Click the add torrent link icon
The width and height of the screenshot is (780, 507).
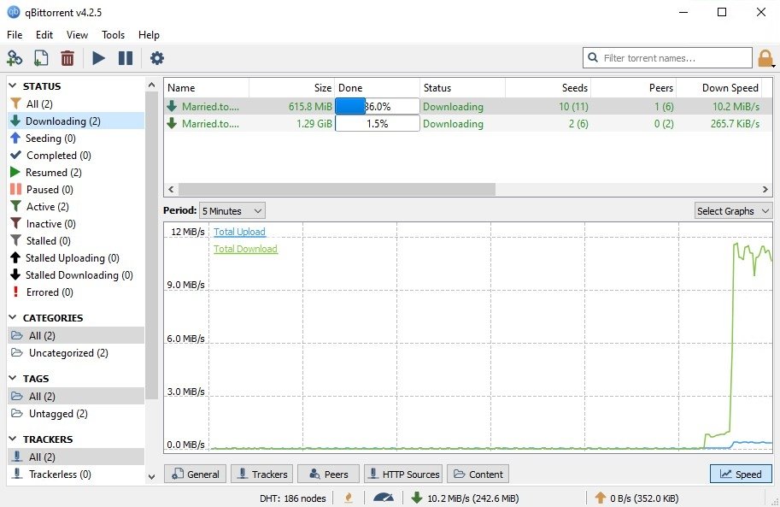point(15,58)
